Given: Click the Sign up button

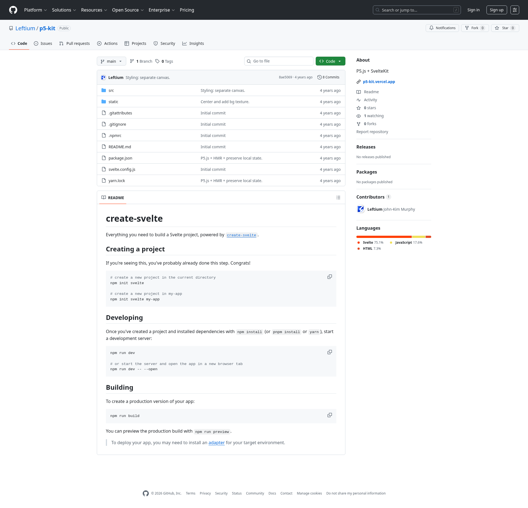Looking at the screenshot, I should tap(497, 10).
